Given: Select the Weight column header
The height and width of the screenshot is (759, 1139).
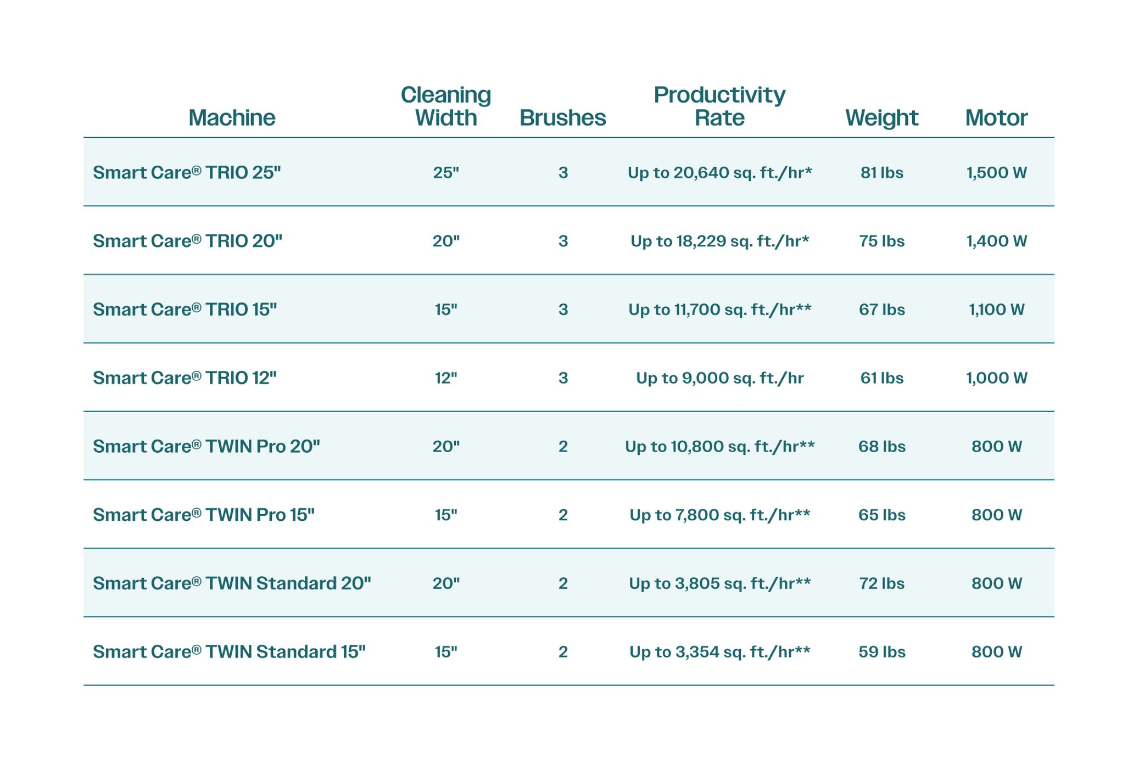Looking at the screenshot, I should tap(881, 119).
